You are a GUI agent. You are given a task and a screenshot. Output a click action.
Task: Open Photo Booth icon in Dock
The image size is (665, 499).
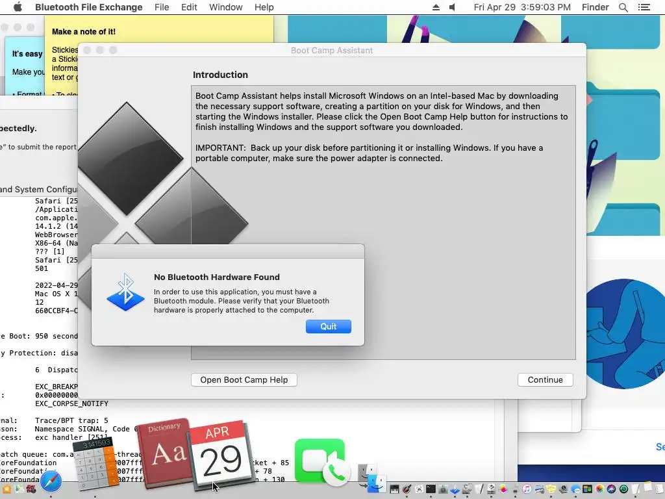(x=31, y=489)
